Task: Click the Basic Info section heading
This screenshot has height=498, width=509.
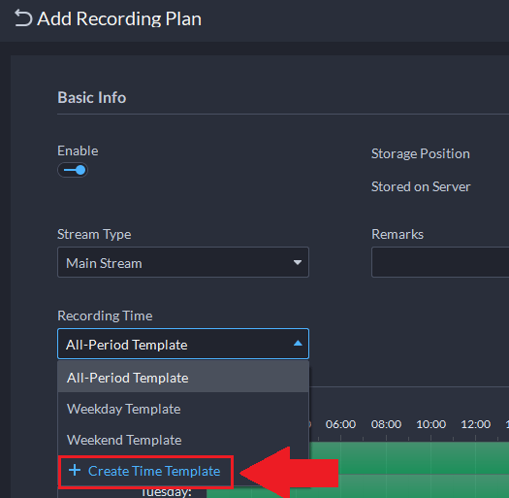Action: 92,97
